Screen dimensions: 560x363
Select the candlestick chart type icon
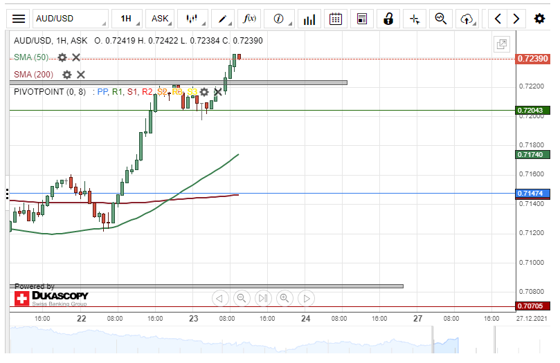point(192,19)
